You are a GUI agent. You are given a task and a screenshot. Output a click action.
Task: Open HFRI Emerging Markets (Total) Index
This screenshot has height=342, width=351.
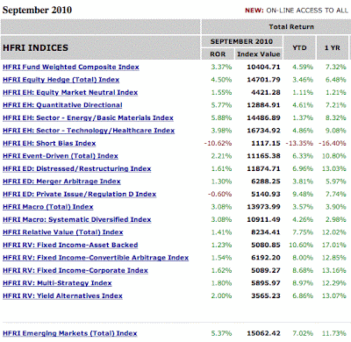point(70,333)
